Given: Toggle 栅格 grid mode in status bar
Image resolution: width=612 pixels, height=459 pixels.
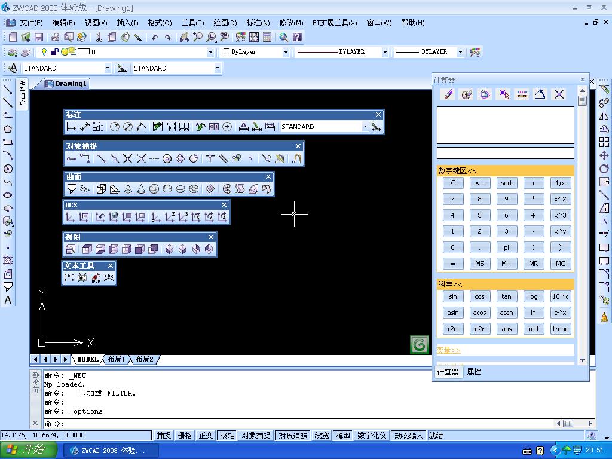Looking at the screenshot, I should click(185, 436).
